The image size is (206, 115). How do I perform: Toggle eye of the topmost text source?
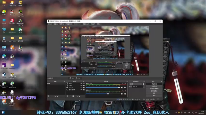[81, 84]
